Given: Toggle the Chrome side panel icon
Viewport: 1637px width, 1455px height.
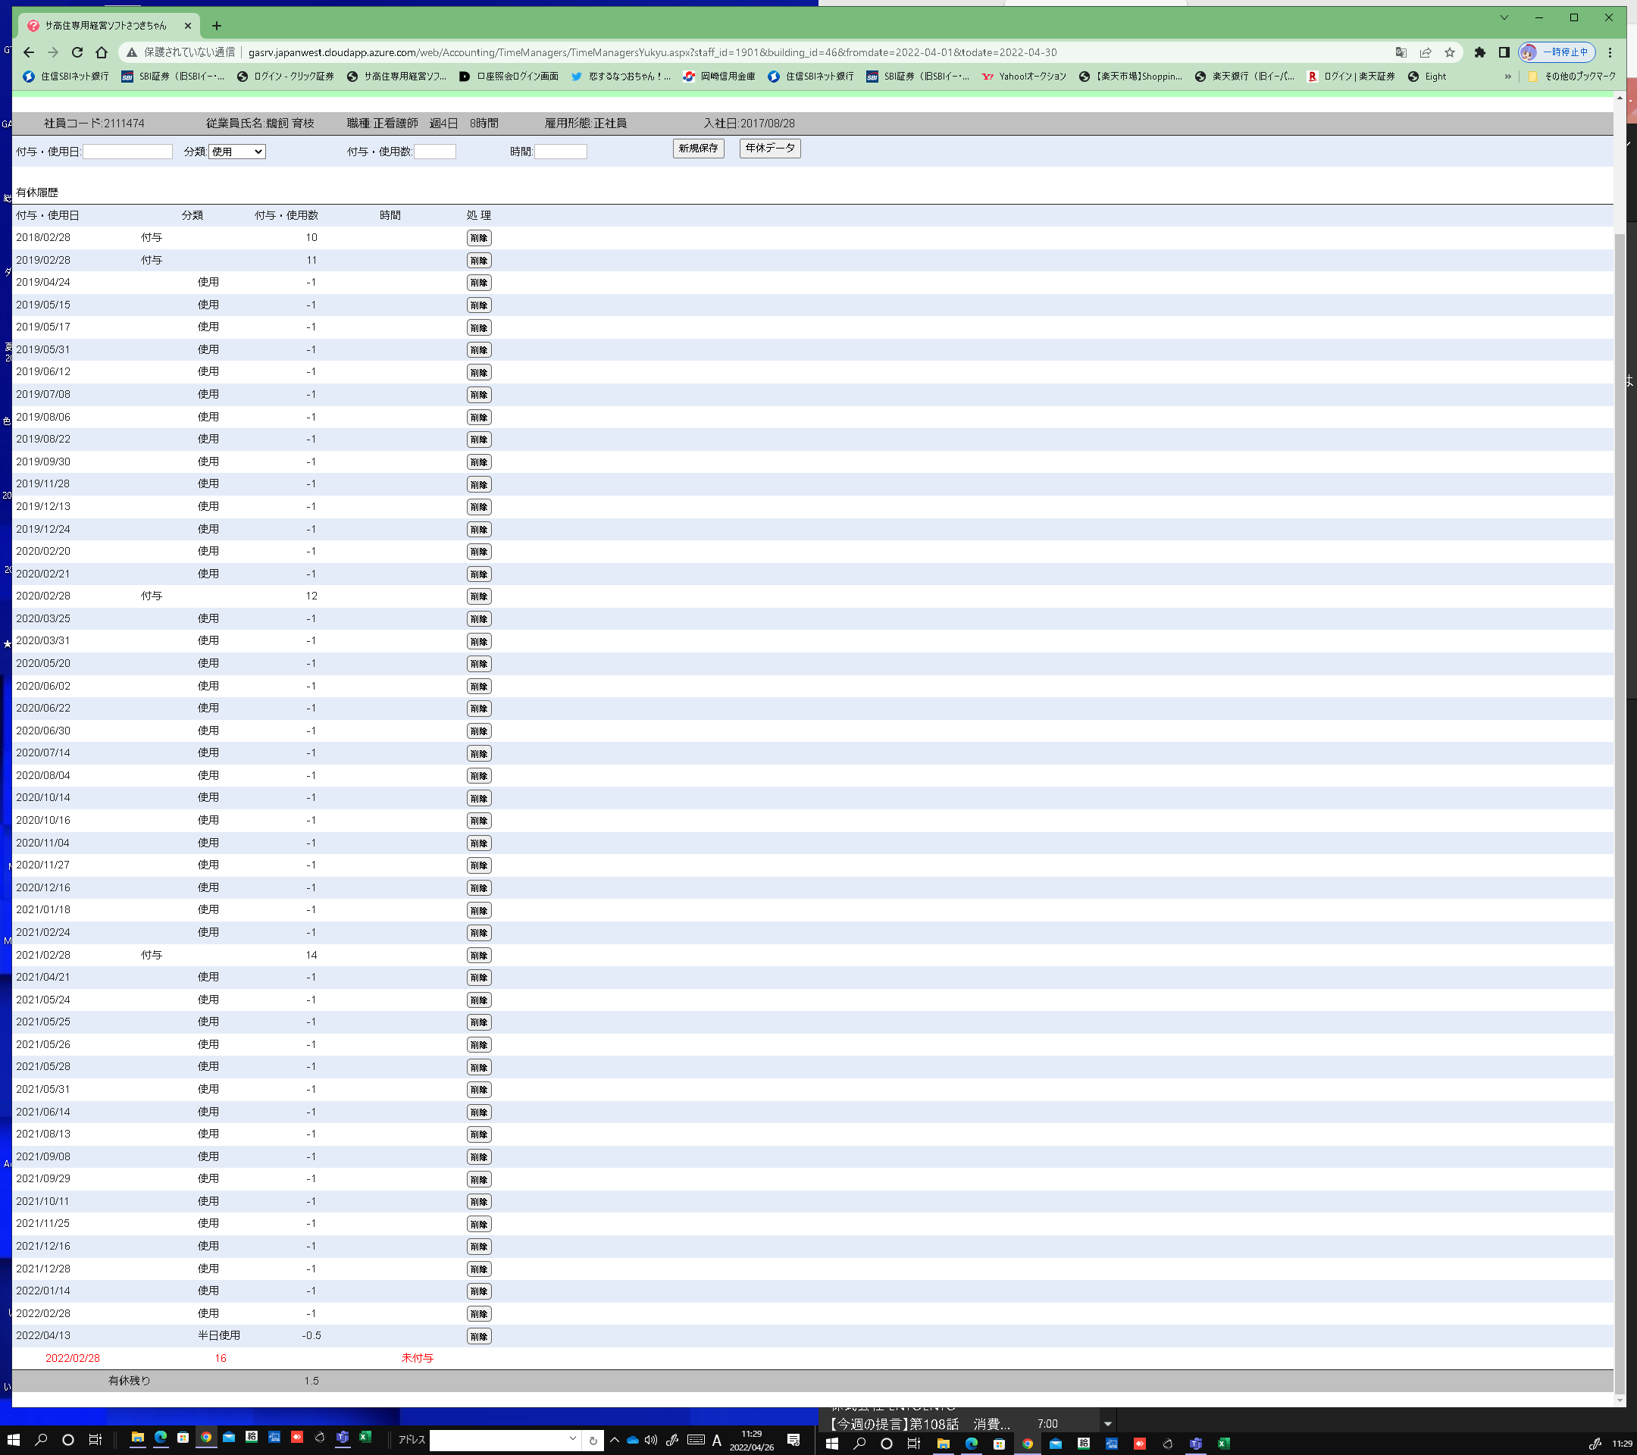Looking at the screenshot, I should click(1504, 52).
